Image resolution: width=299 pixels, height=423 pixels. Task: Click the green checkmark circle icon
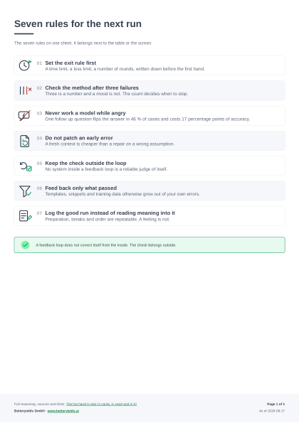point(25,245)
